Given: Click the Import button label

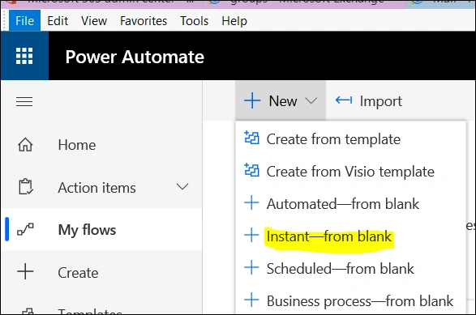Looking at the screenshot, I should coord(381,101).
